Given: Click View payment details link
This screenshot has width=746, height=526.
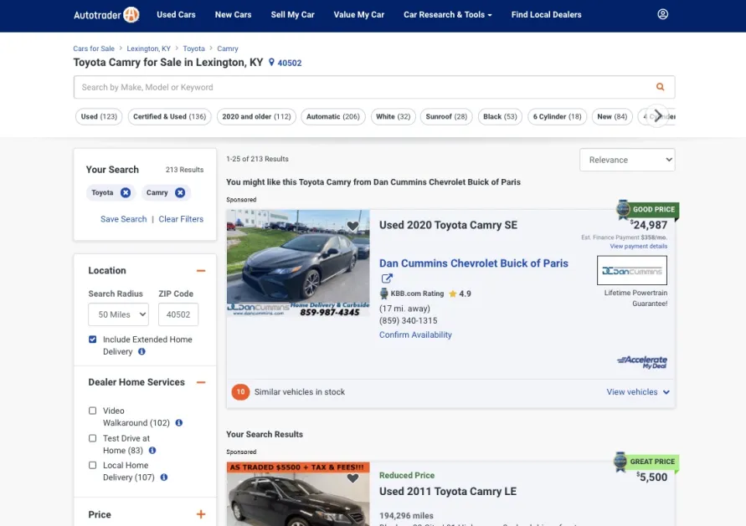Looking at the screenshot, I should [639, 246].
